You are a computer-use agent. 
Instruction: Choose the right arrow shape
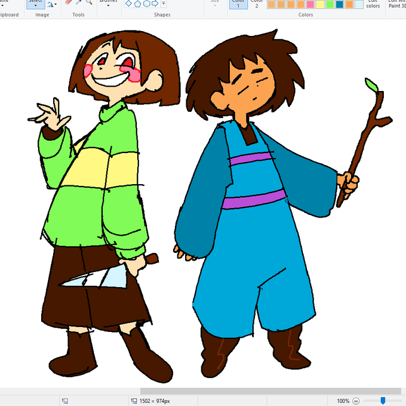coord(155,4)
